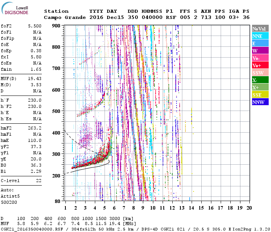
Task: Click the date Dec15 in header
Action: coord(115,17)
